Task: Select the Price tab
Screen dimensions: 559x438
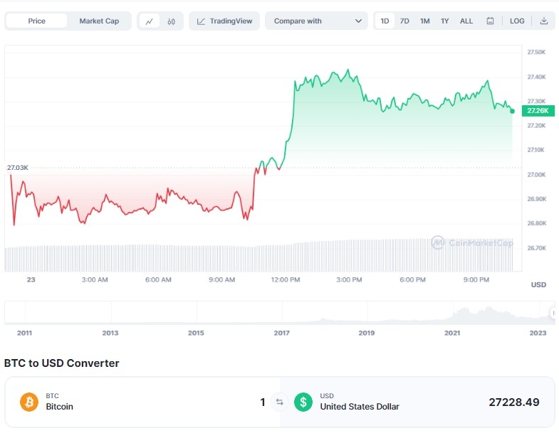Action: point(37,21)
